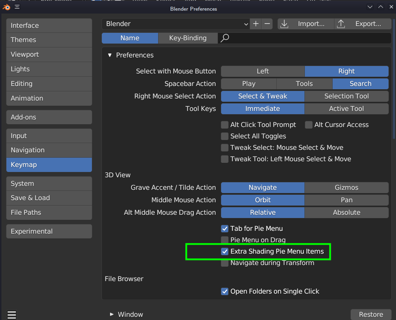396x320 pixels.
Task: Click the minus icon to remove keymap preset
Action: tap(267, 24)
